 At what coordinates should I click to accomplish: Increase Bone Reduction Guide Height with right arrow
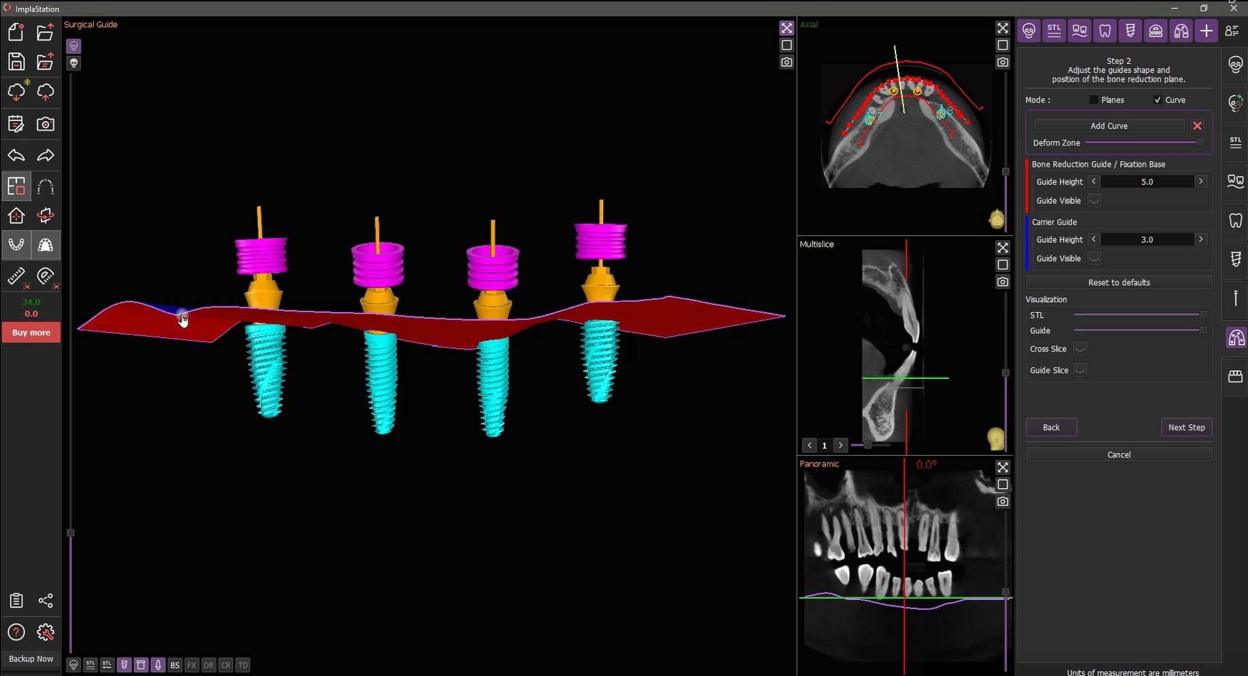[x=1201, y=182]
